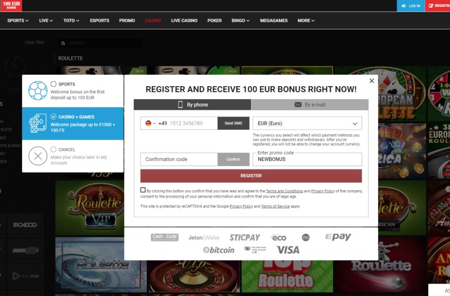450x296 pixels.
Task: Click the Confirm code button
Action: coord(233,159)
